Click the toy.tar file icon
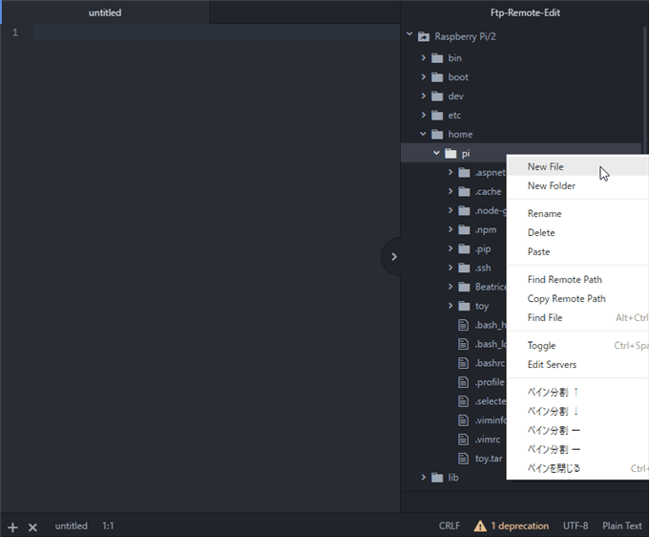The width and height of the screenshot is (649, 537). pos(463,459)
